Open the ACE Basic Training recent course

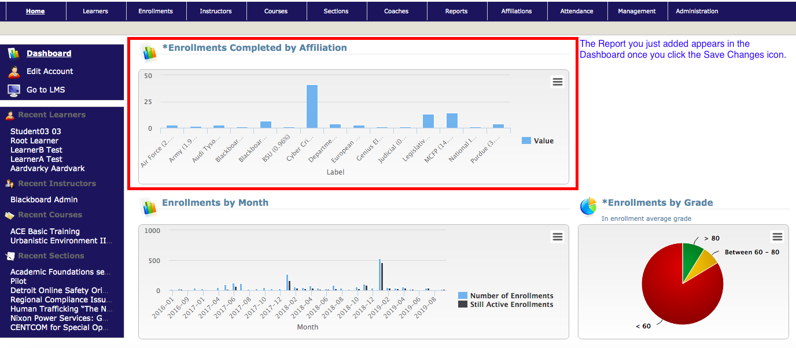[45, 231]
